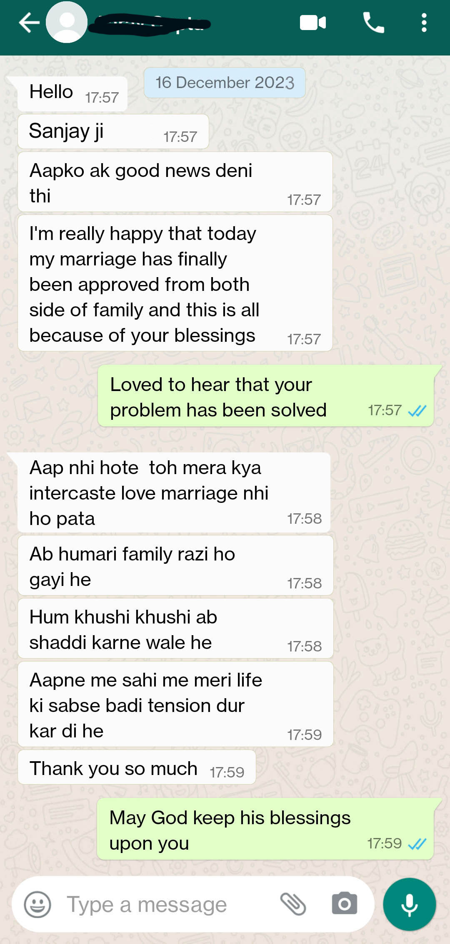Tap the Type a message field

pyautogui.click(x=167, y=904)
